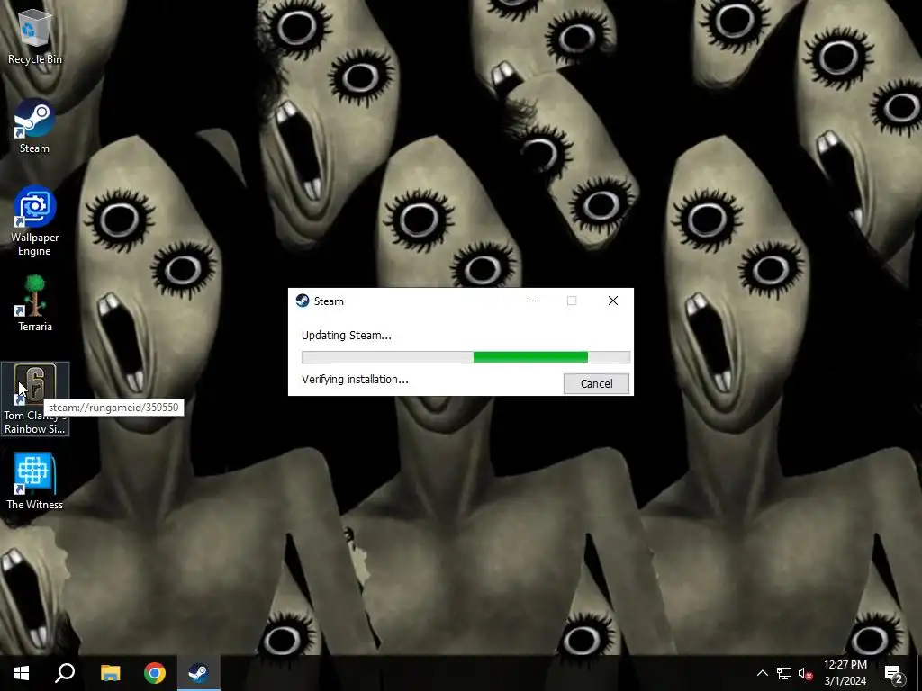This screenshot has height=691, width=922.
Task: Open the Windows Start menu
Action: coord(22,673)
